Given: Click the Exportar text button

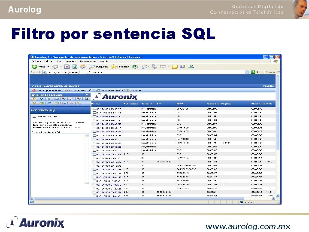Looking at the screenshot, I should (136, 90).
